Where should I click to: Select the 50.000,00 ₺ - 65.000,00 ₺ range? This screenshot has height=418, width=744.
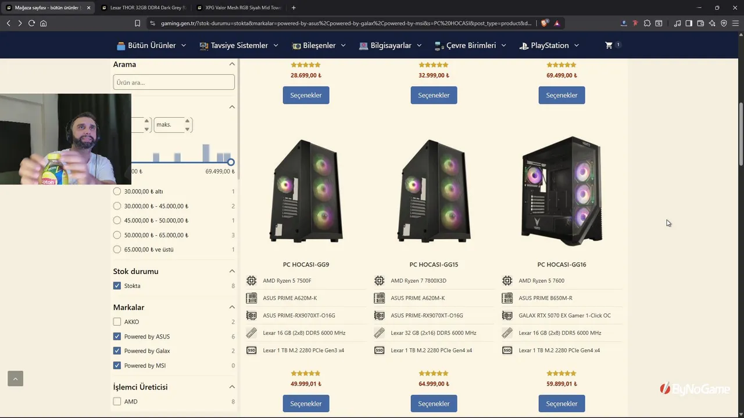[117, 235]
